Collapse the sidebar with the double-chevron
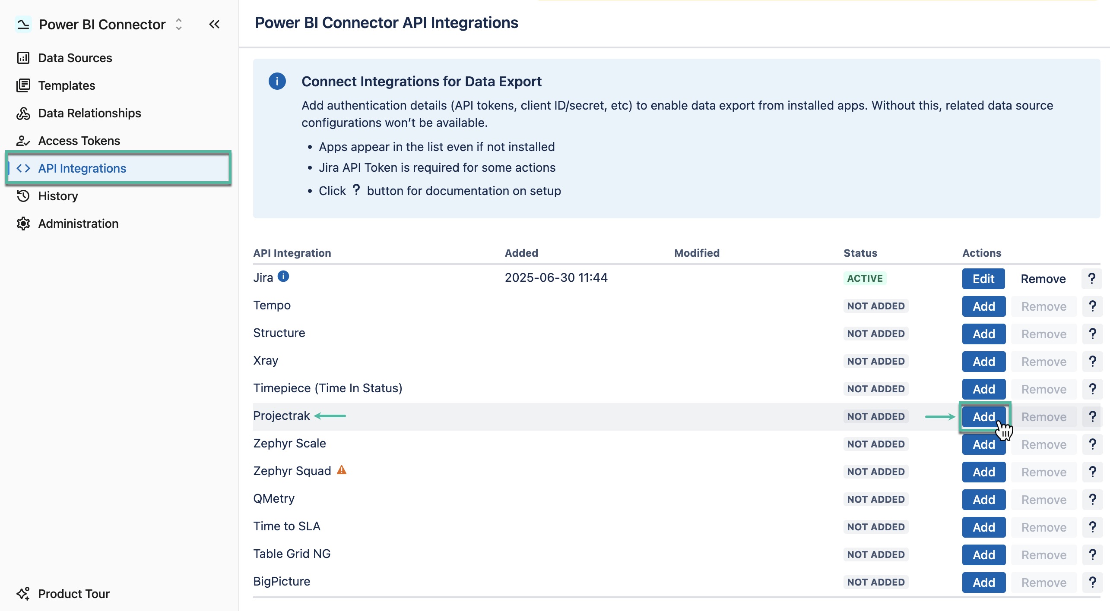The height and width of the screenshot is (611, 1110). point(215,24)
